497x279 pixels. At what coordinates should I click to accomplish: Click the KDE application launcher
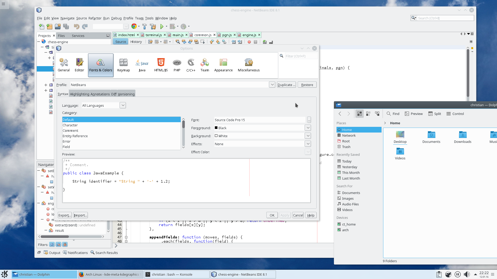pyautogui.click(x=5, y=274)
